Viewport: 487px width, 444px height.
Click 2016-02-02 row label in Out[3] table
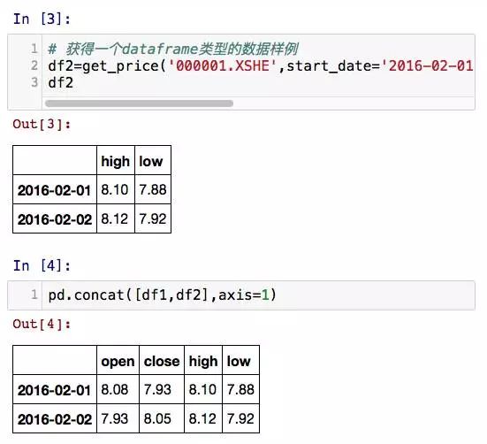click(x=55, y=218)
